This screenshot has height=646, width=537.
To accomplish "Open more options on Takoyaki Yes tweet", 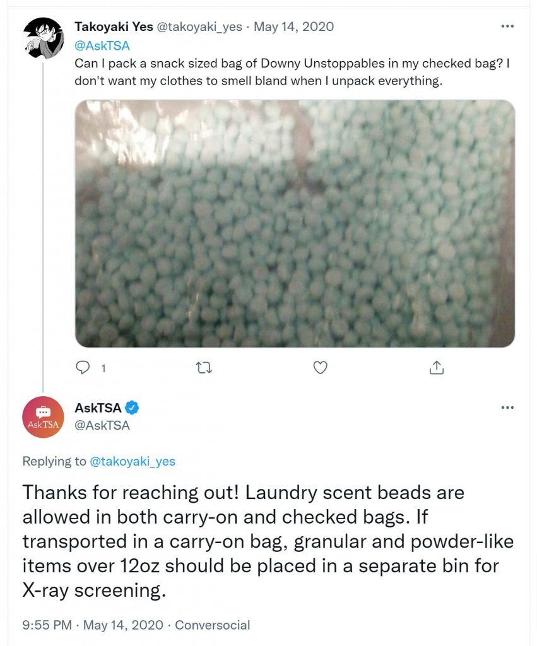I will 507,26.
